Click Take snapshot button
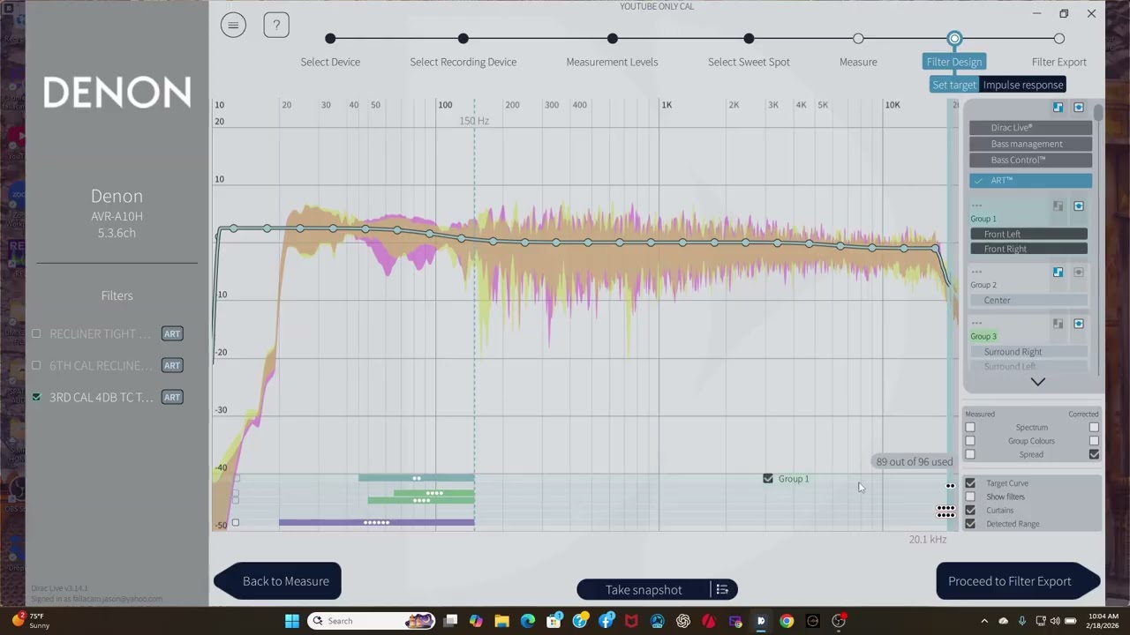Screen dimensions: 1130x635 pyautogui.click(x=644, y=590)
